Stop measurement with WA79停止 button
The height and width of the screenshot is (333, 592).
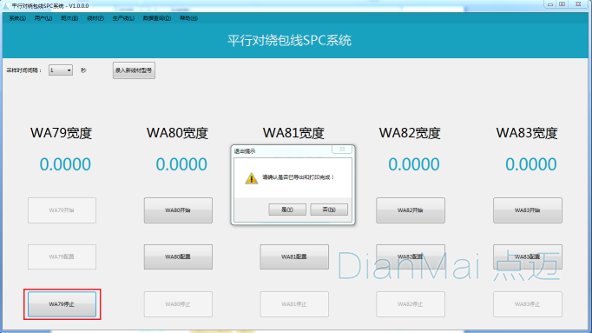tap(62, 304)
